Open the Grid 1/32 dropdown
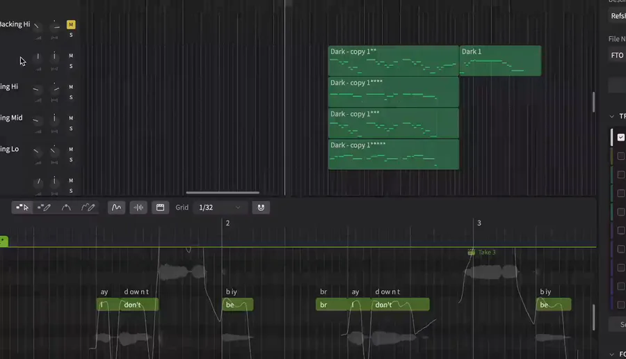 (220, 207)
